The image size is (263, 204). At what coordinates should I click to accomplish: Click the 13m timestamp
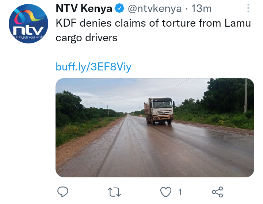(x=201, y=8)
